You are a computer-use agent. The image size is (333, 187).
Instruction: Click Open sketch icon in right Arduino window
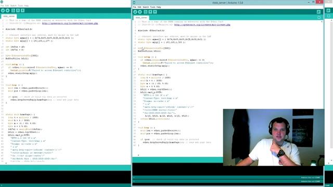[x=150, y=12]
